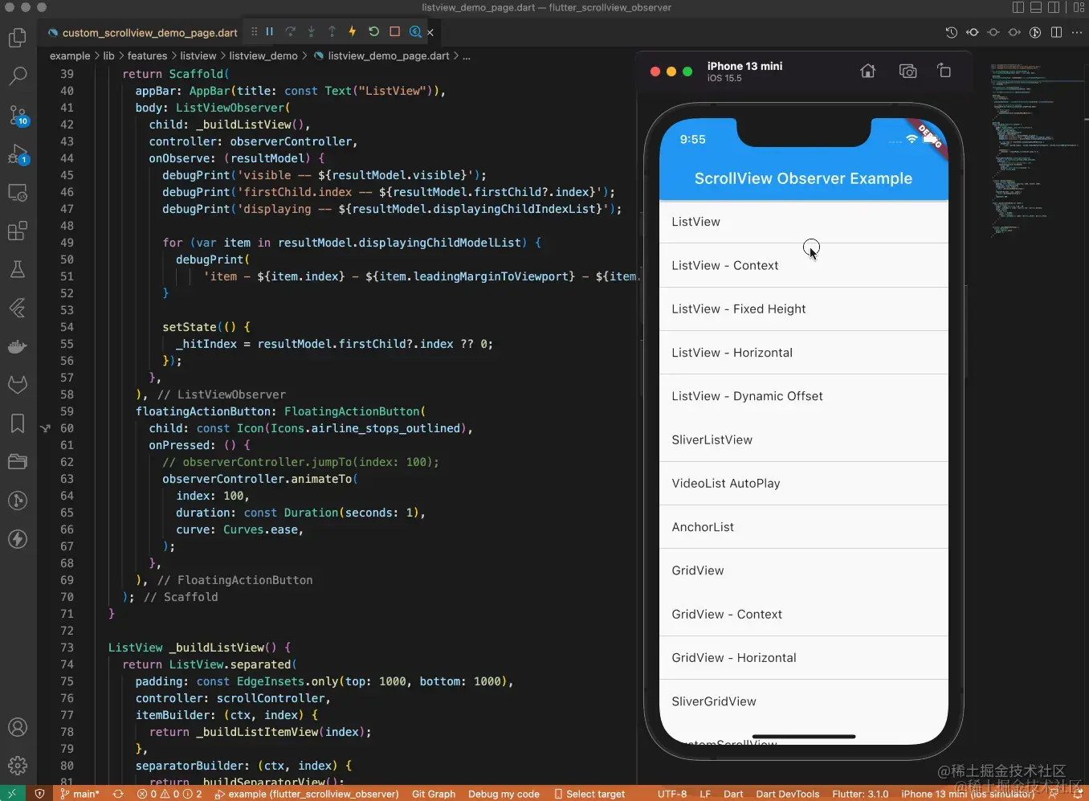The height and width of the screenshot is (801, 1089).
Task: Customize layout from the title bar
Action: pos(1079,7)
